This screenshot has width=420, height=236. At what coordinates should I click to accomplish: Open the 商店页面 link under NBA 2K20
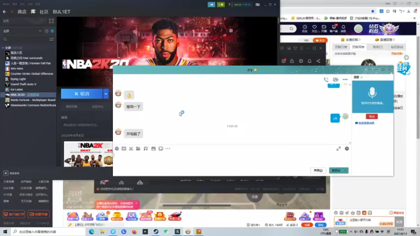coord(71,106)
